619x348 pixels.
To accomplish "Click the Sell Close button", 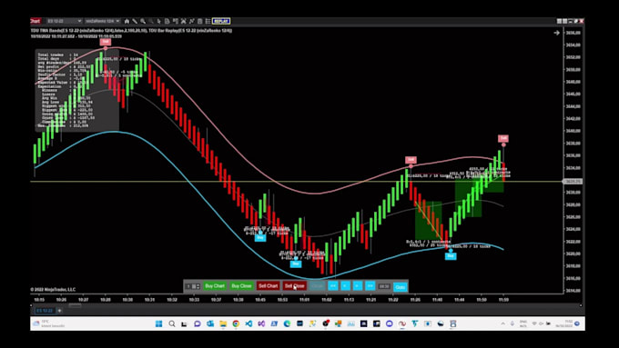I will click(x=295, y=285).
